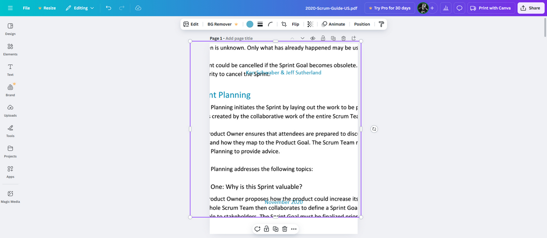Duplicate the page with the copy icon

coord(333,38)
